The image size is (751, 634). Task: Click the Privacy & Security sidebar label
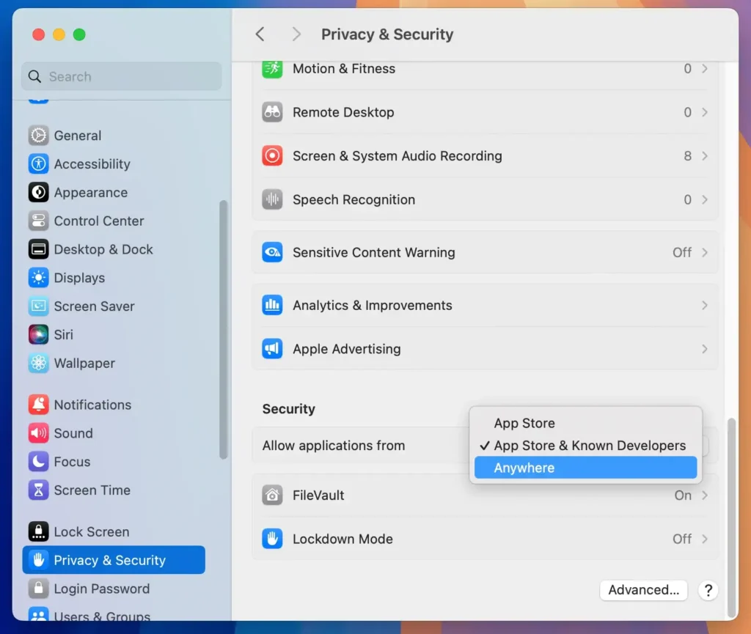(110, 560)
